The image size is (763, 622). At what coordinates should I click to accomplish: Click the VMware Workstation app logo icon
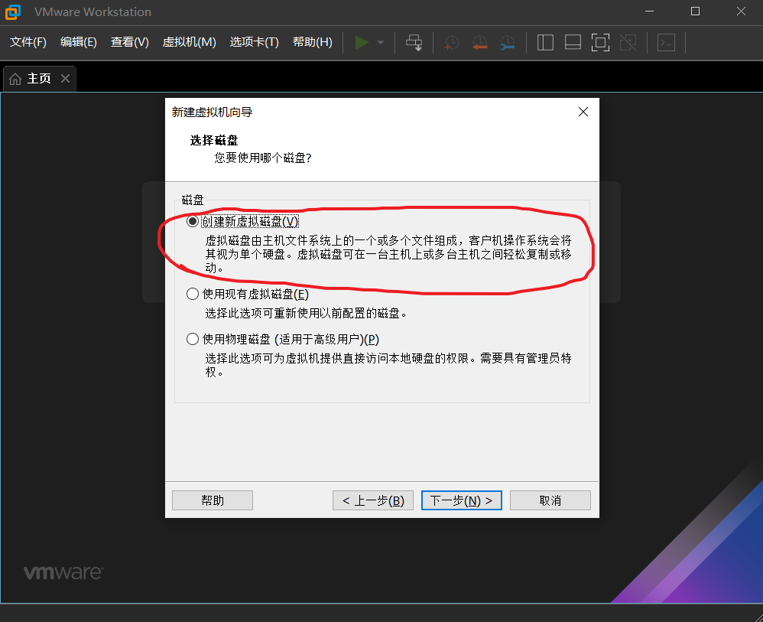pyautogui.click(x=13, y=11)
